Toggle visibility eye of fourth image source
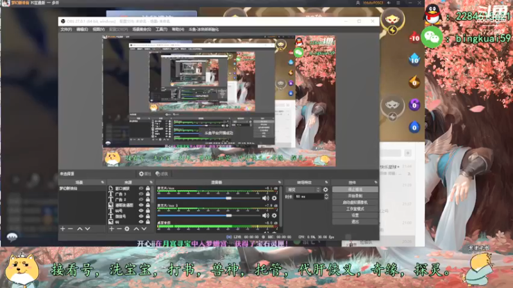 [x=141, y=205]
